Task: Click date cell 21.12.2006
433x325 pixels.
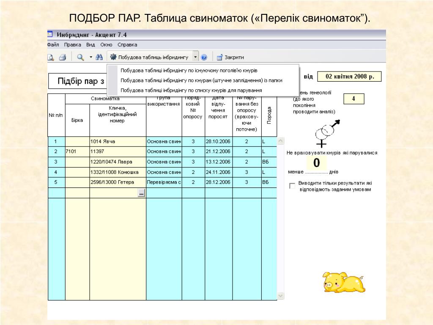Action: coord(219,152)
